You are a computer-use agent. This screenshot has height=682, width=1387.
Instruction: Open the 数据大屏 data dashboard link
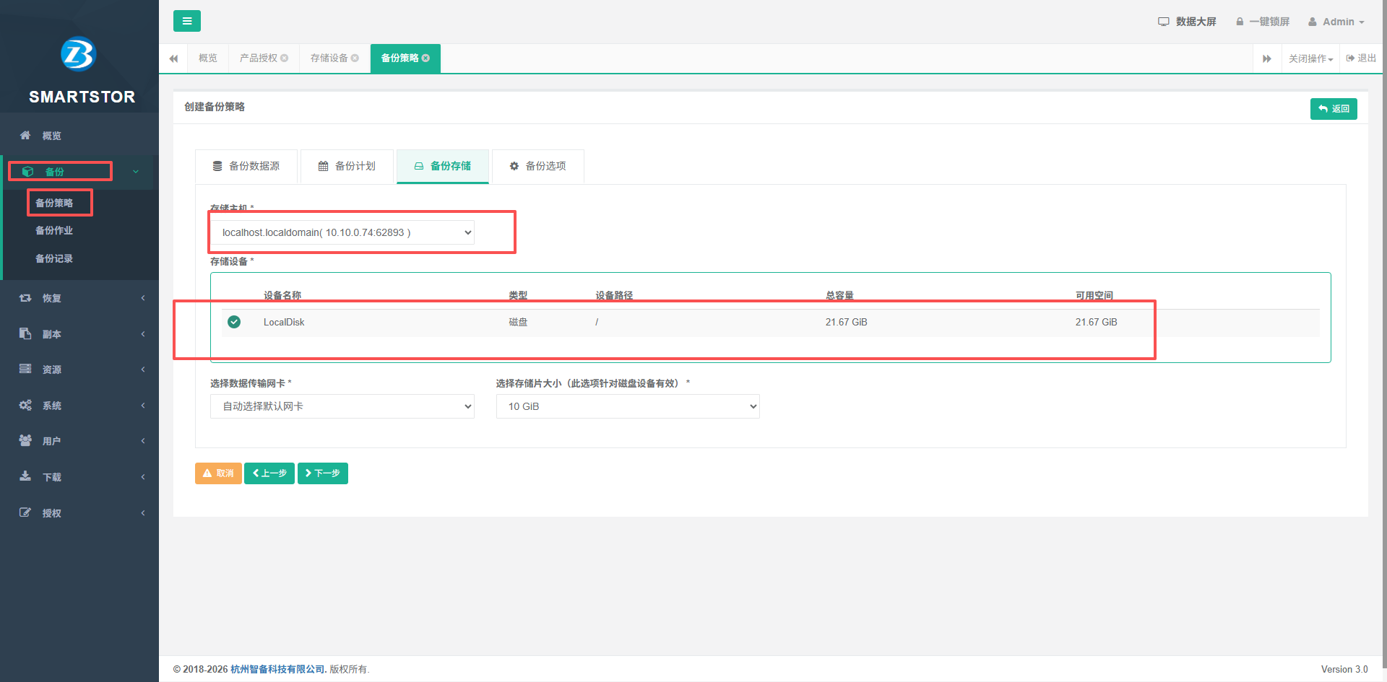pos(1188,22)
